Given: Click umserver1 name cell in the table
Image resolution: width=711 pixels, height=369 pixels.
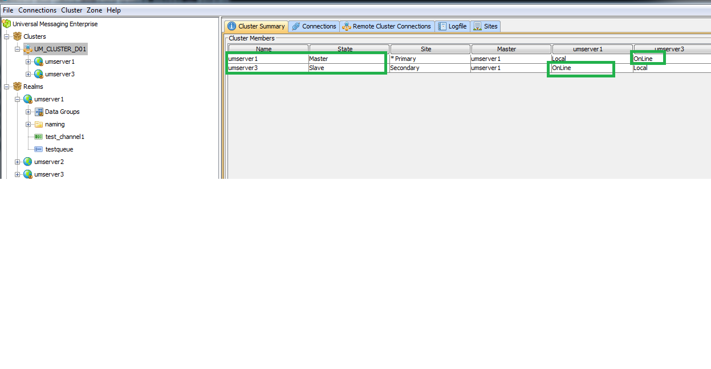Looking at the screenshot, I should (x=268, y=59).
